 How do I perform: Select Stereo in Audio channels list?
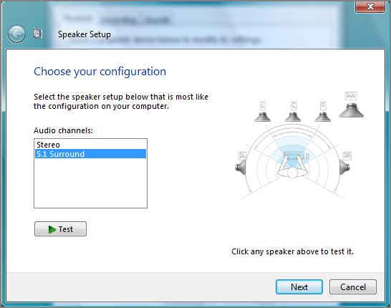pyautogui.click(x=90, y=145)
